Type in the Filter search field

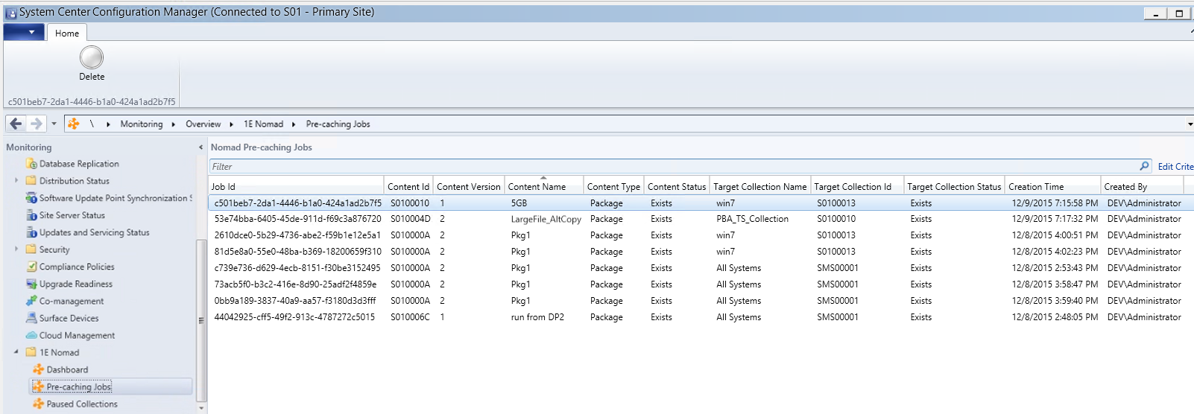(x=671, y=167)
